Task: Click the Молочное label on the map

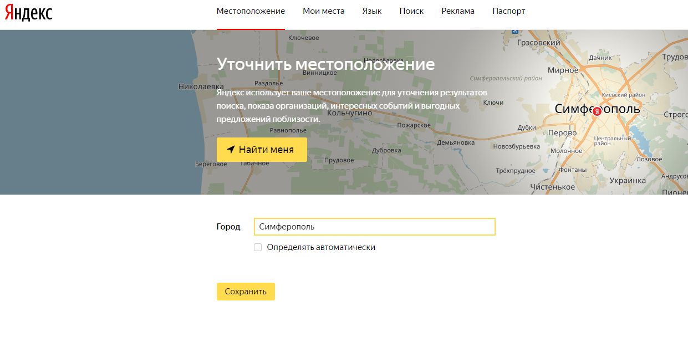Action: coord(566,151)
